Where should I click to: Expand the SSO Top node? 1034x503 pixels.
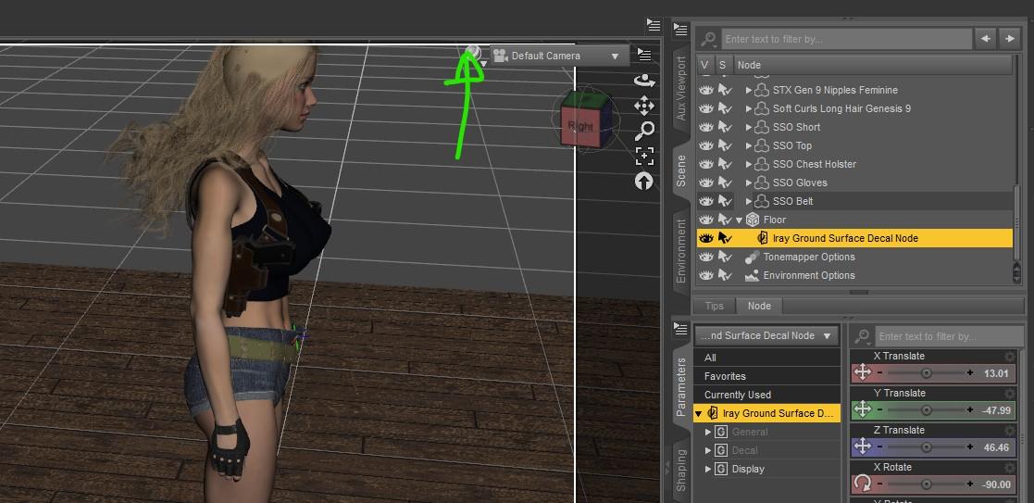749,145
